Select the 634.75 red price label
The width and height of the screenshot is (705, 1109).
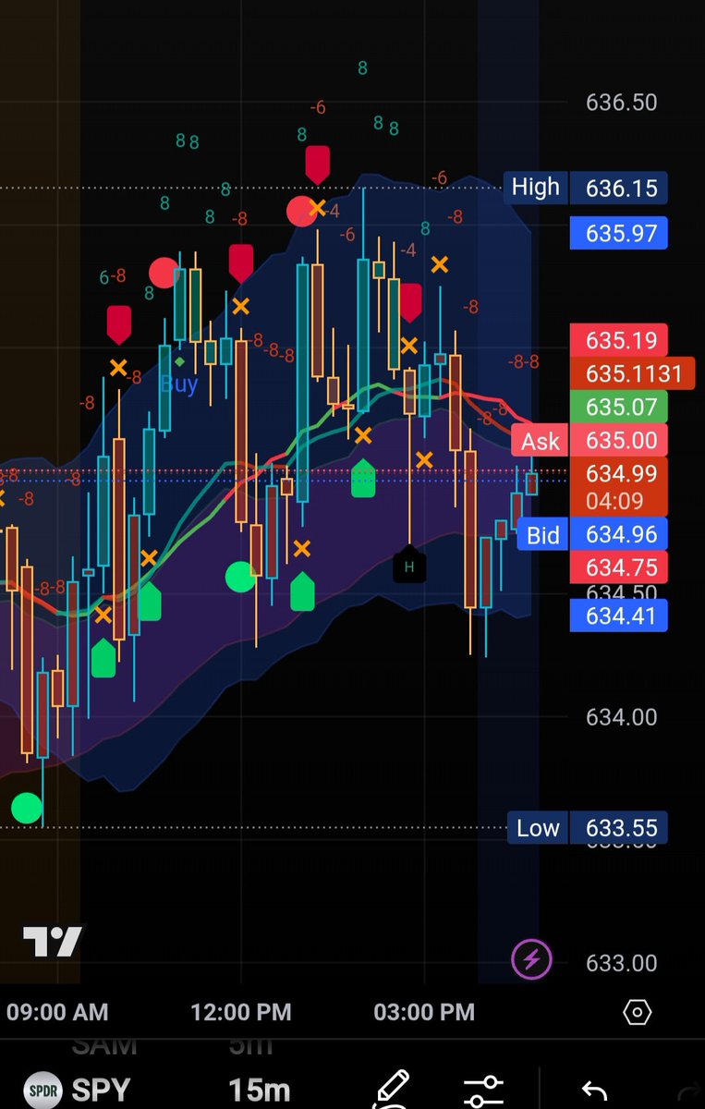click(x=619, y=567)
